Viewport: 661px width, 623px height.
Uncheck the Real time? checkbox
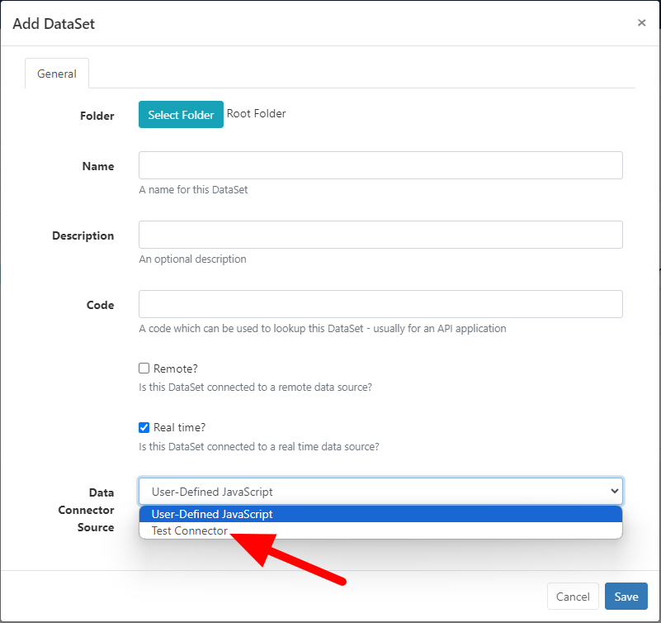coord(144,428)
